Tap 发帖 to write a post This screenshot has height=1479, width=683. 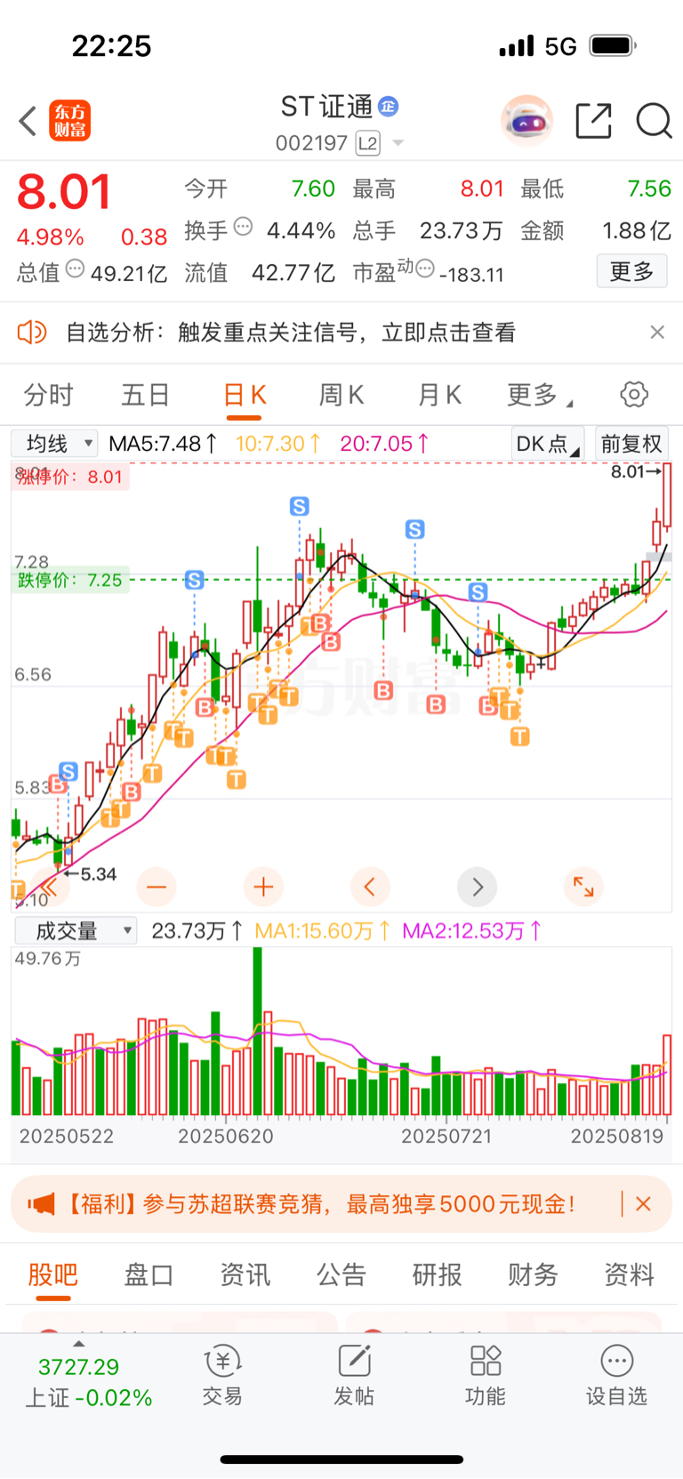coord(354,1376)
